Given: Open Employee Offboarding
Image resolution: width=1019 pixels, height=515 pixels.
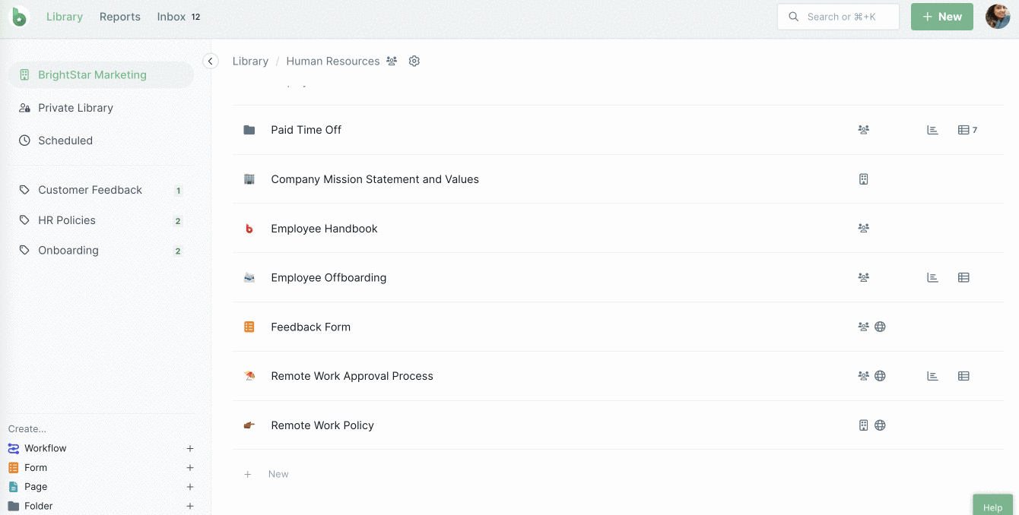Looking at the screenshot, I should (329, 277).
